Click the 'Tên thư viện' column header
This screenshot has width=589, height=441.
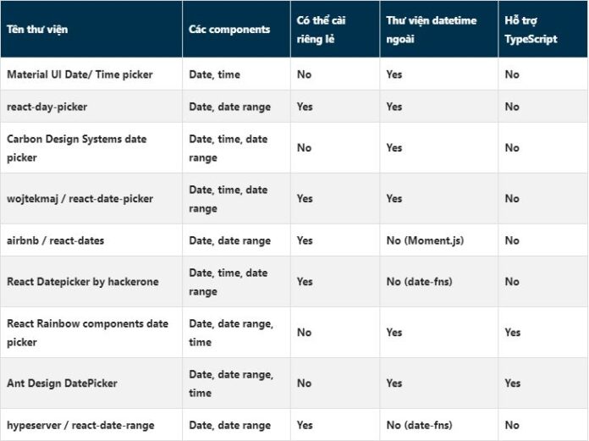point(37,30)
